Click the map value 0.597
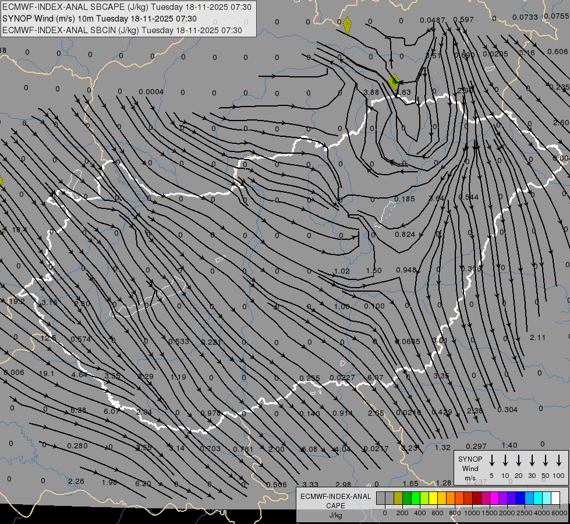This screenshot has width=570, height=524. click(464, 20)
